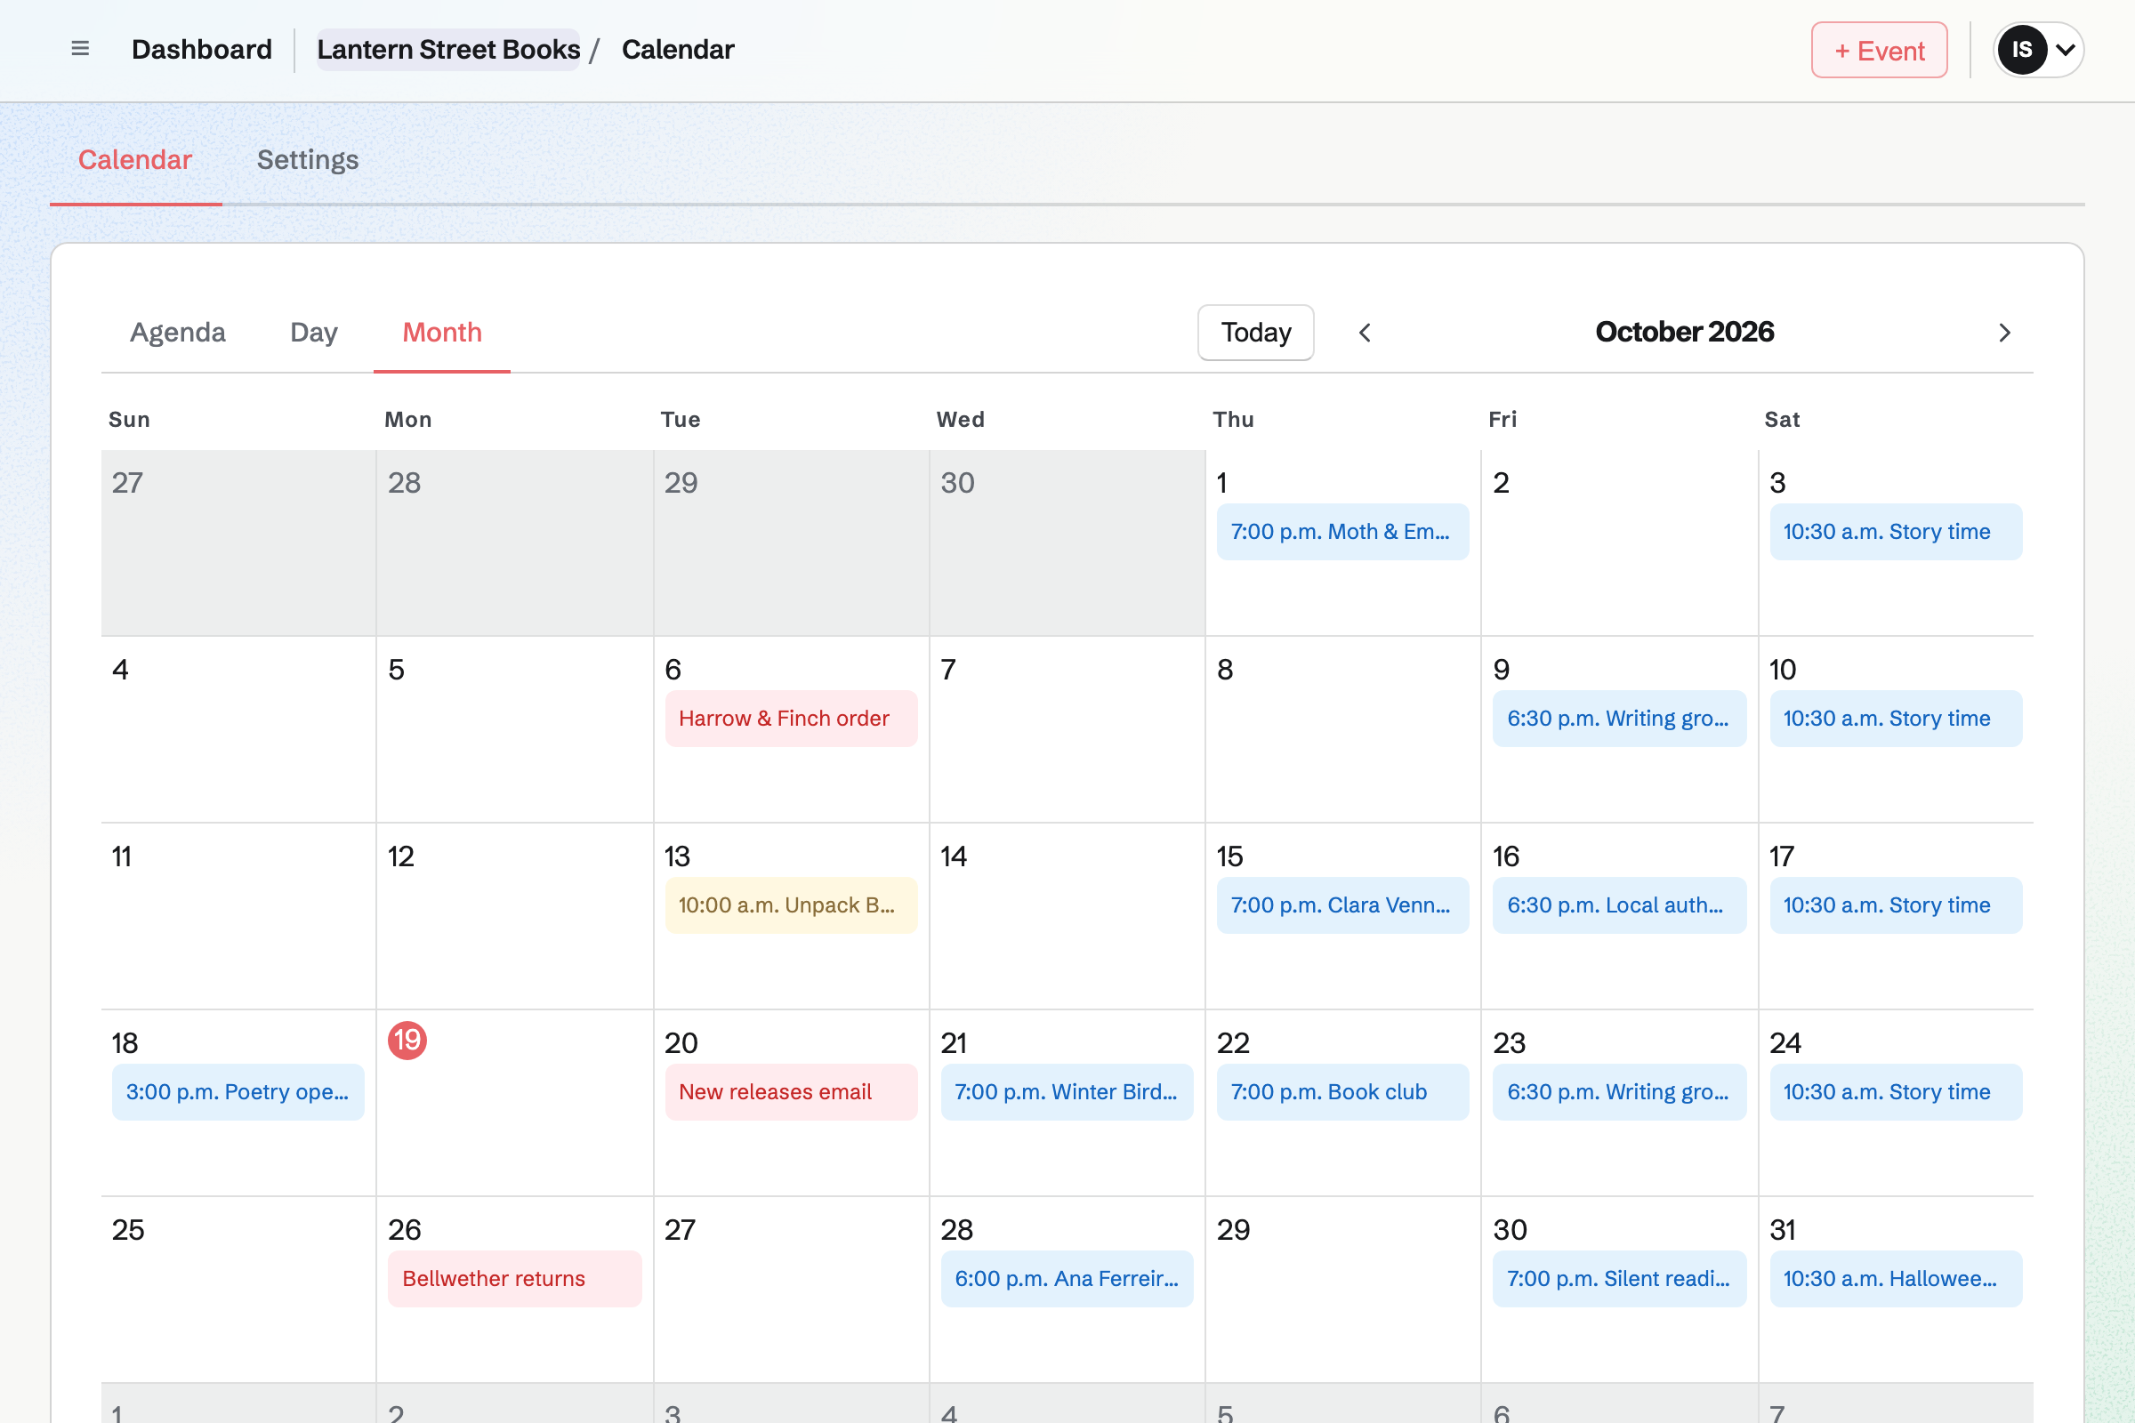Click the October 2026 heading
Image resolution: width=2135 pixels, height=1423 pixels.
[1684, 332]
